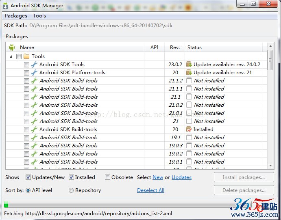Click the New link

[158, 177]
